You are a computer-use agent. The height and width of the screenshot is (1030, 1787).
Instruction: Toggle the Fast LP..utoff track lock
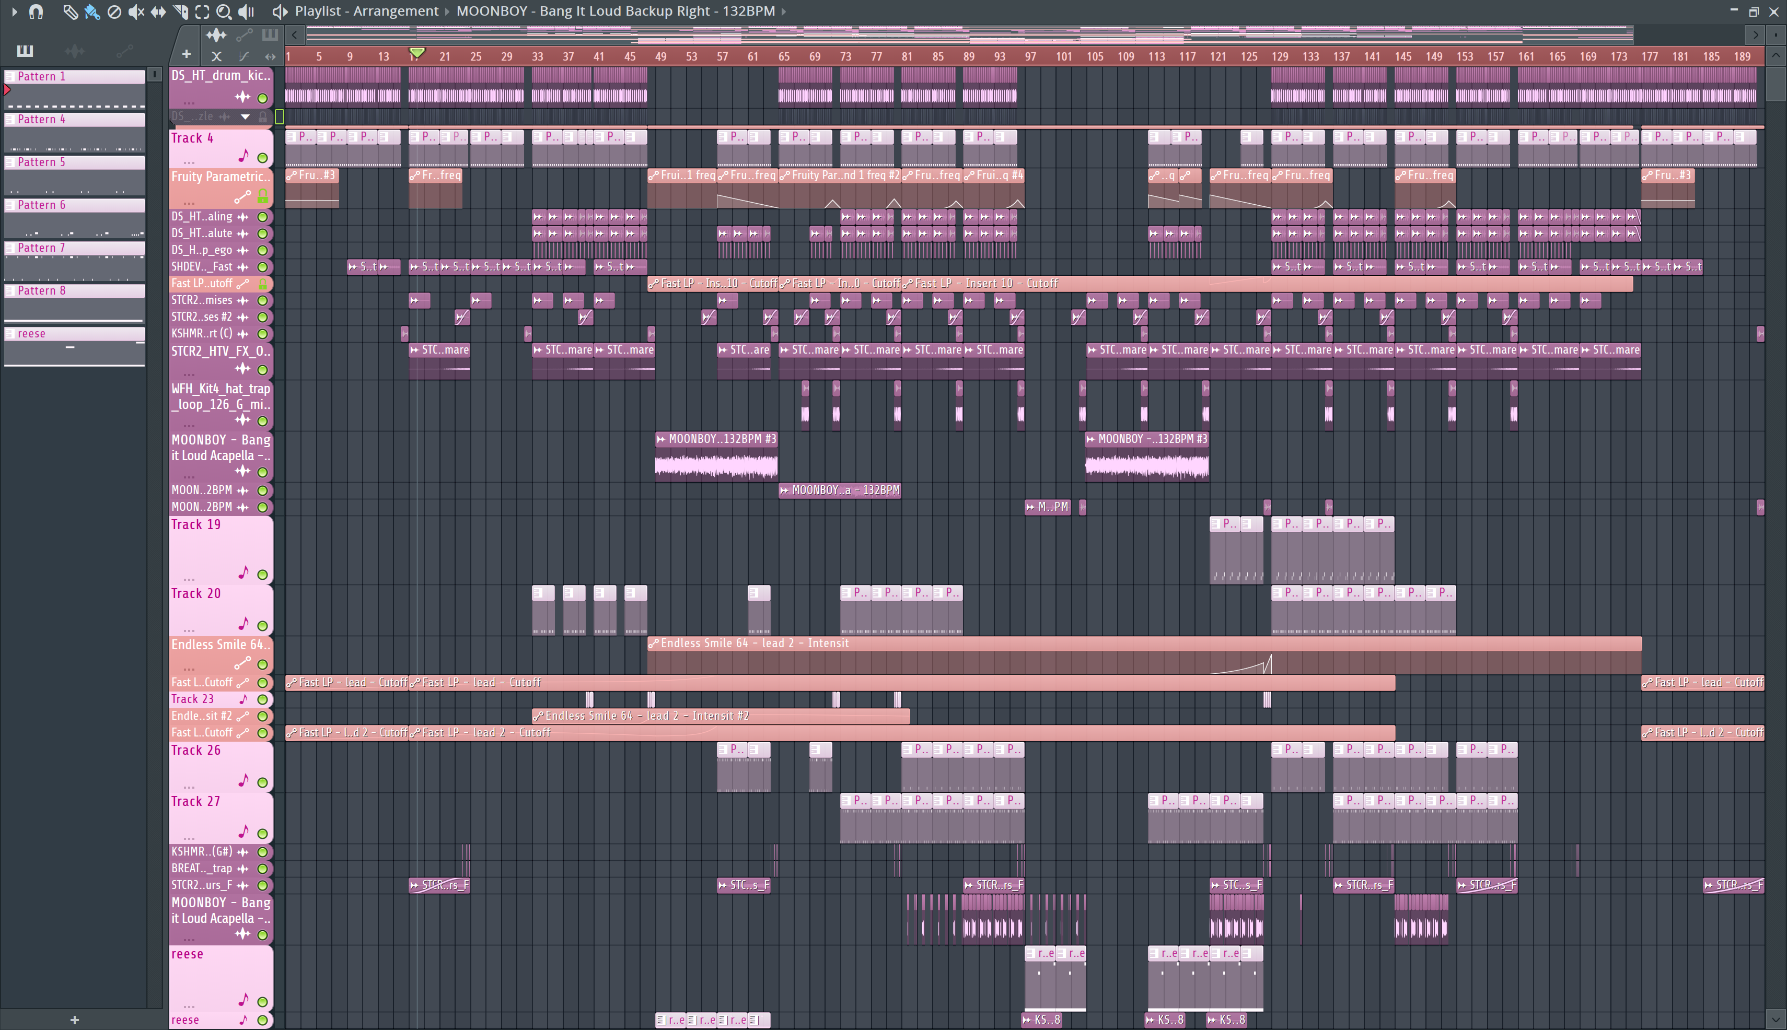coord(263,284)
